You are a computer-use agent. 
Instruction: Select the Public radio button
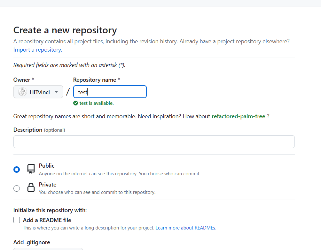[17, 170]
